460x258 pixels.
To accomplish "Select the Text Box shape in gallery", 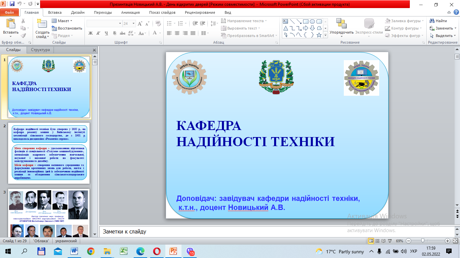I will (286, 21).
